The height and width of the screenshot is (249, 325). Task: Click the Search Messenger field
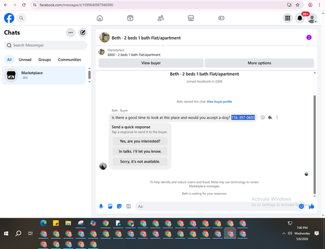(x=45, y=45)
